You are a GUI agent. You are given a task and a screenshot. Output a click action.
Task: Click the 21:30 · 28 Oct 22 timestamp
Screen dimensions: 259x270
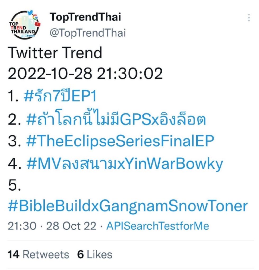point(52,226)
